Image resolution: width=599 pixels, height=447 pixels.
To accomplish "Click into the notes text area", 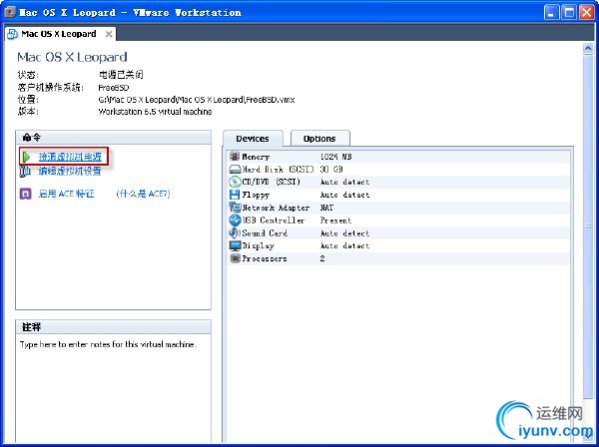I will coord(113,387).
